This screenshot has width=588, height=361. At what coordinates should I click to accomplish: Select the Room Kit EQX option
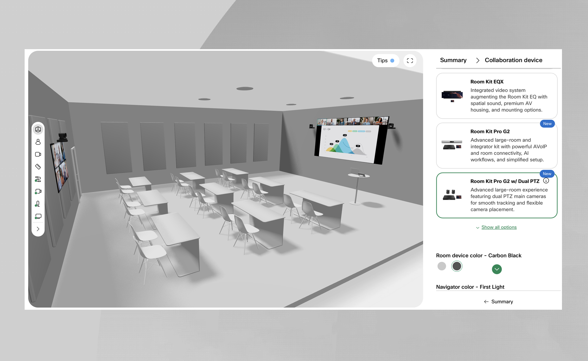[x=497, y=96]
